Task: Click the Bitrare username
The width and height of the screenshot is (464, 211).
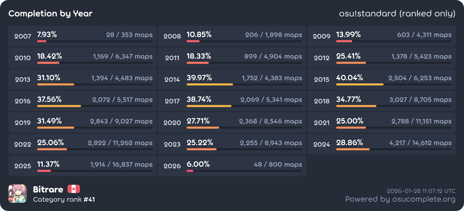Action: pyautogui.click(x=48, y=189)
